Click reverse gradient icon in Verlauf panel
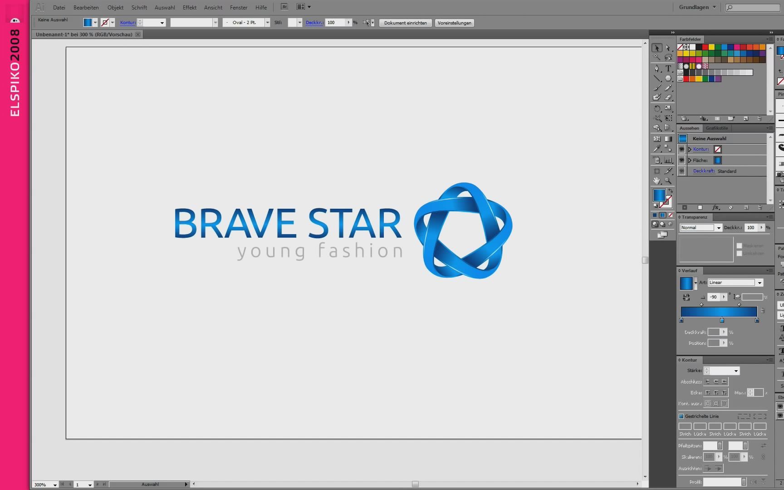 click(x=686, y=297)
